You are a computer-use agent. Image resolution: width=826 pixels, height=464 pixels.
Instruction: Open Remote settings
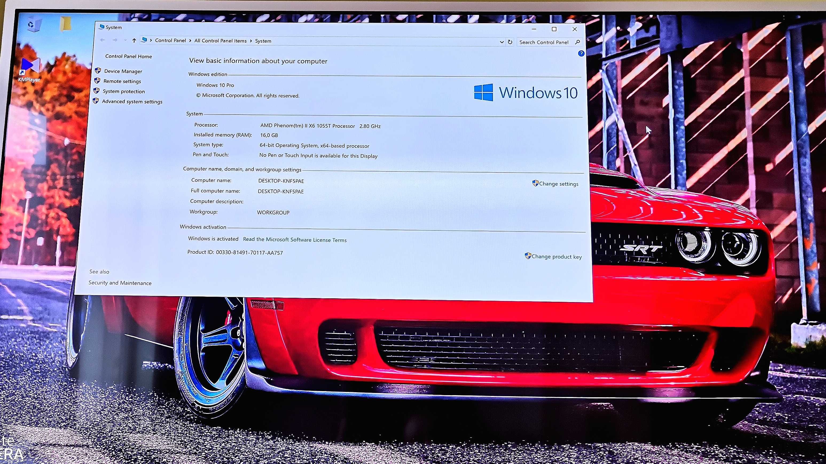(122, 81)
